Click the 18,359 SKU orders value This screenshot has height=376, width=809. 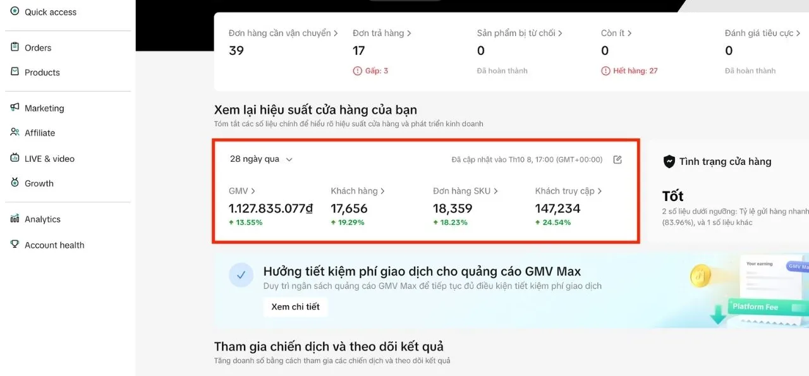pos(453,209)
